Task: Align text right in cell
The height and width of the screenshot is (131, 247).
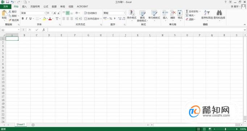Action: point(71,19)
